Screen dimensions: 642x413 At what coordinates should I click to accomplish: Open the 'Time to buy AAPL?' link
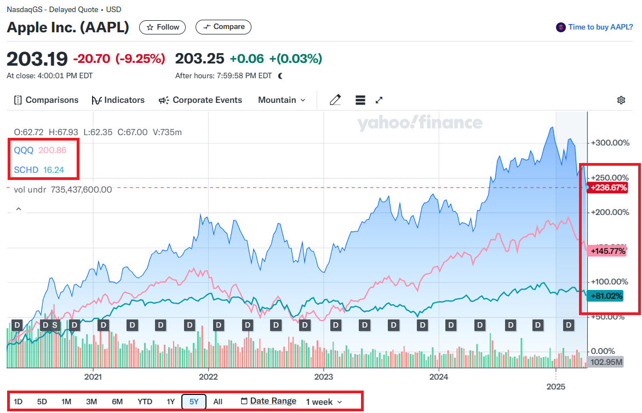click(600, 27)
